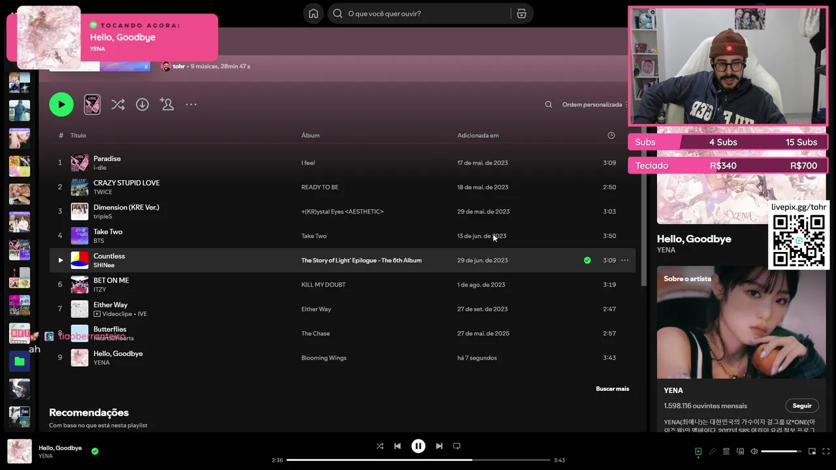
Task: Open the tohr profile link
Action: (x=178, y=67)
